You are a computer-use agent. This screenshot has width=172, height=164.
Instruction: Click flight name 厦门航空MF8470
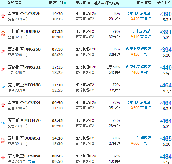[24, 120]
